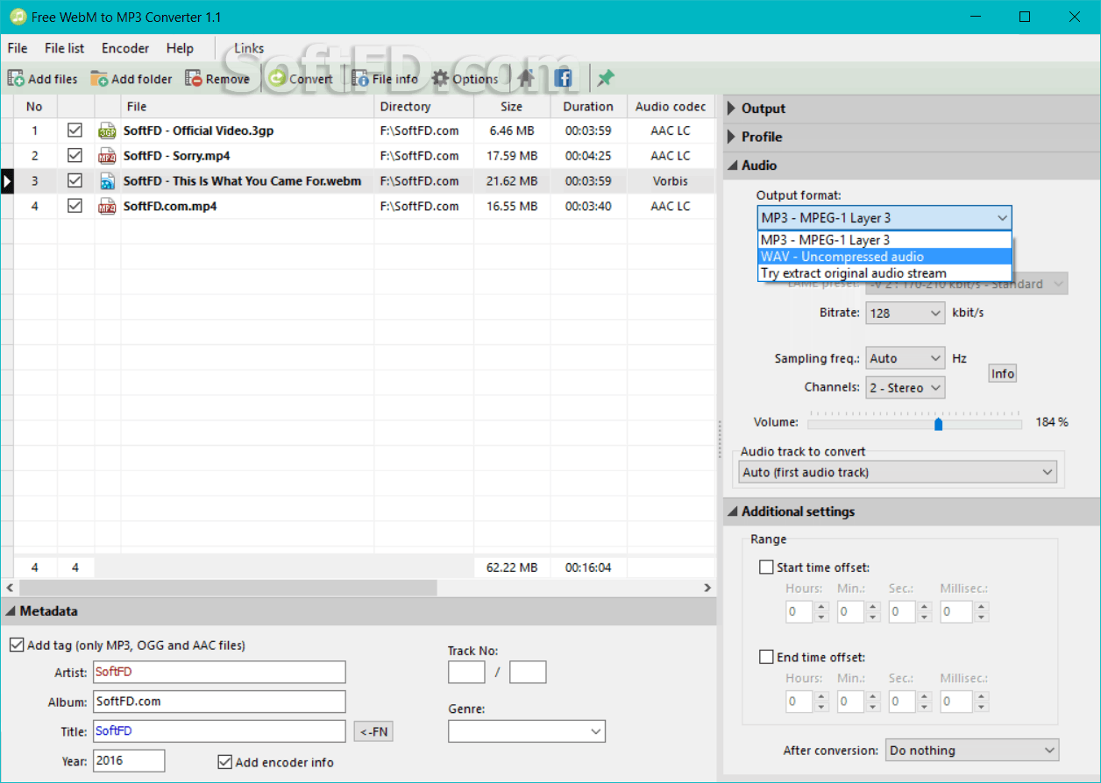Toggle Add encoder info checkbox

pos(225,762)
